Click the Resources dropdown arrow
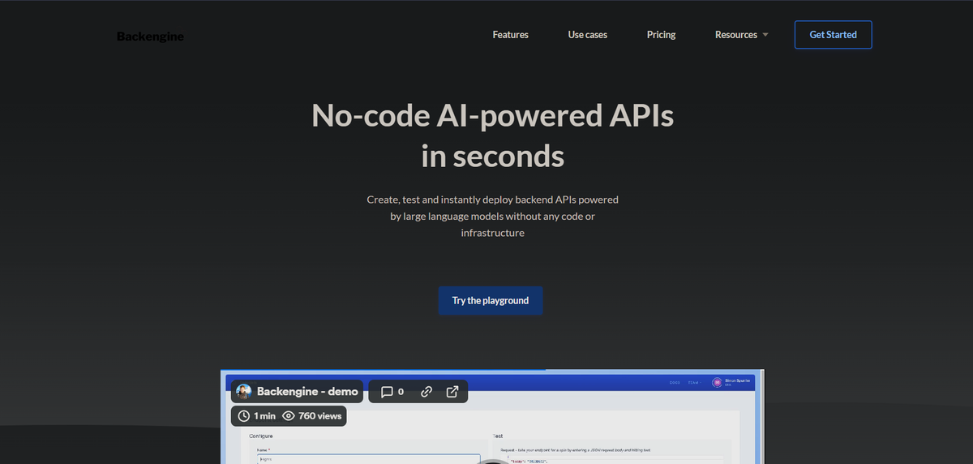Screen dimensions: 973x464 point(765,36)
